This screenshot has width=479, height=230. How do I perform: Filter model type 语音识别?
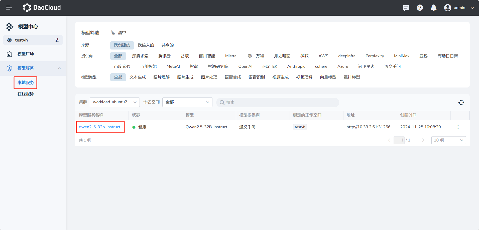click(257, 77)
